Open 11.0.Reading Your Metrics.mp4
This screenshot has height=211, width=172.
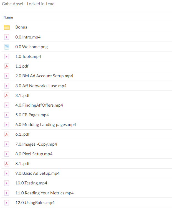click(x=44, y=193)
